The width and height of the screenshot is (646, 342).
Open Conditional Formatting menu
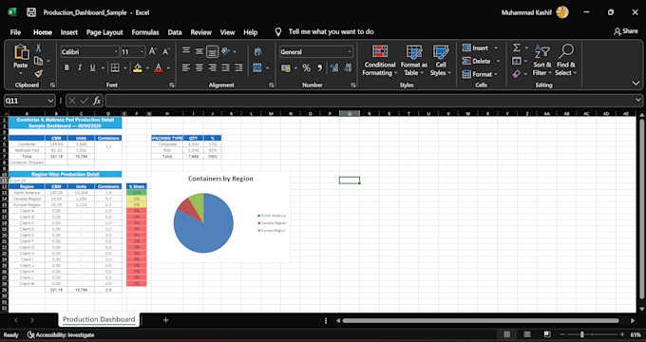click(380, 61)
